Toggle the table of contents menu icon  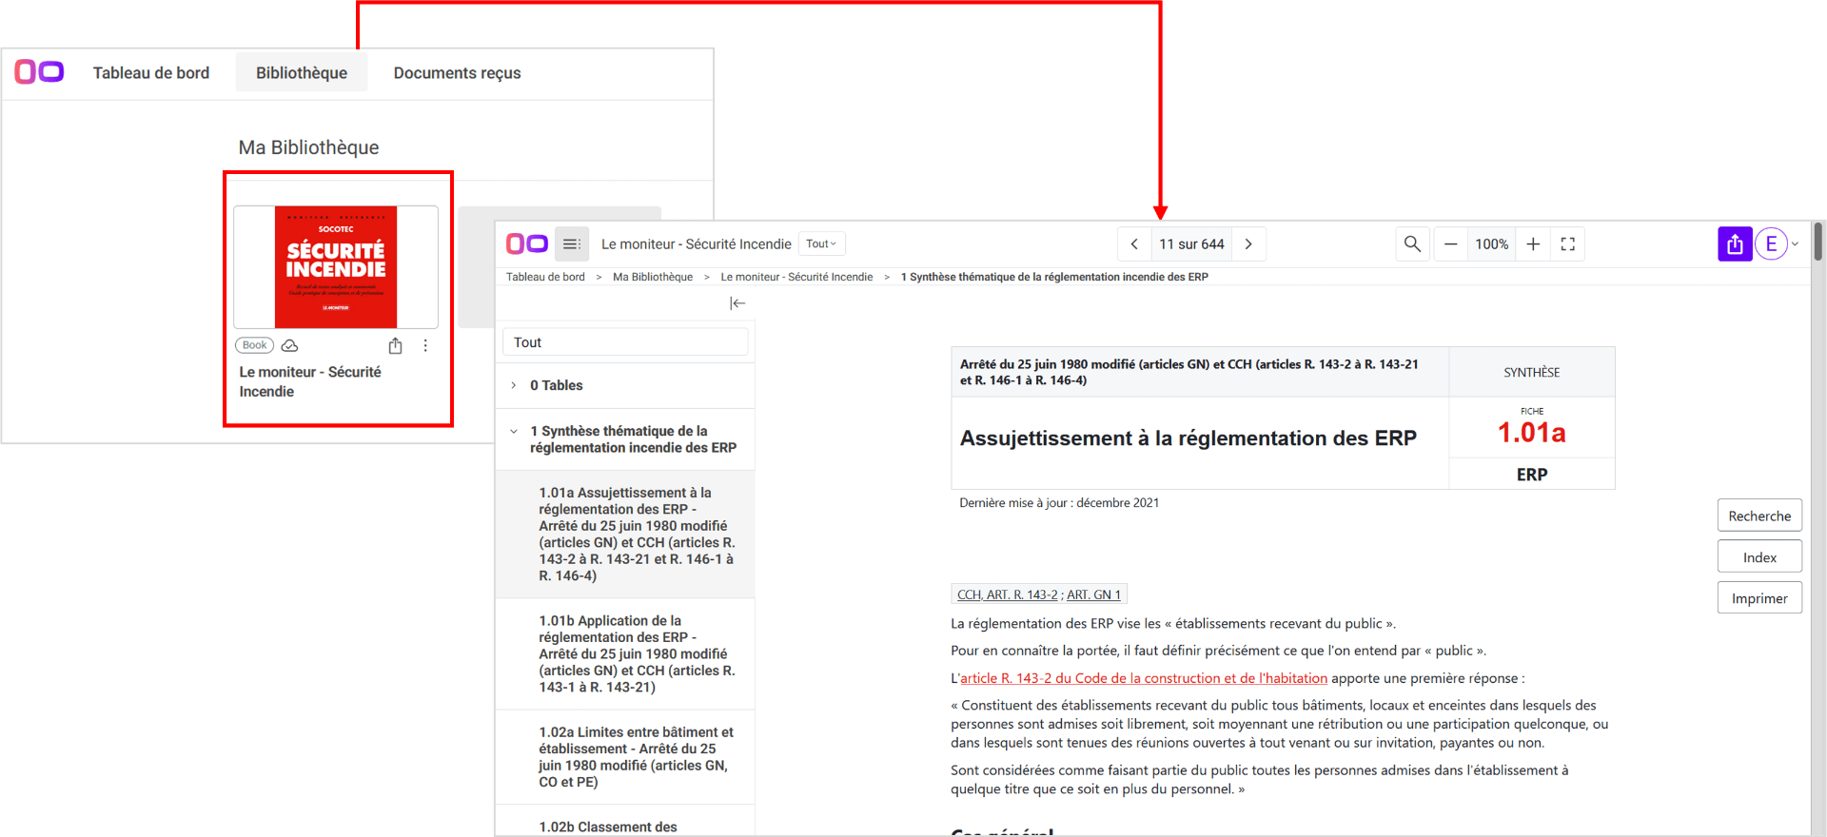coord(572,244)
